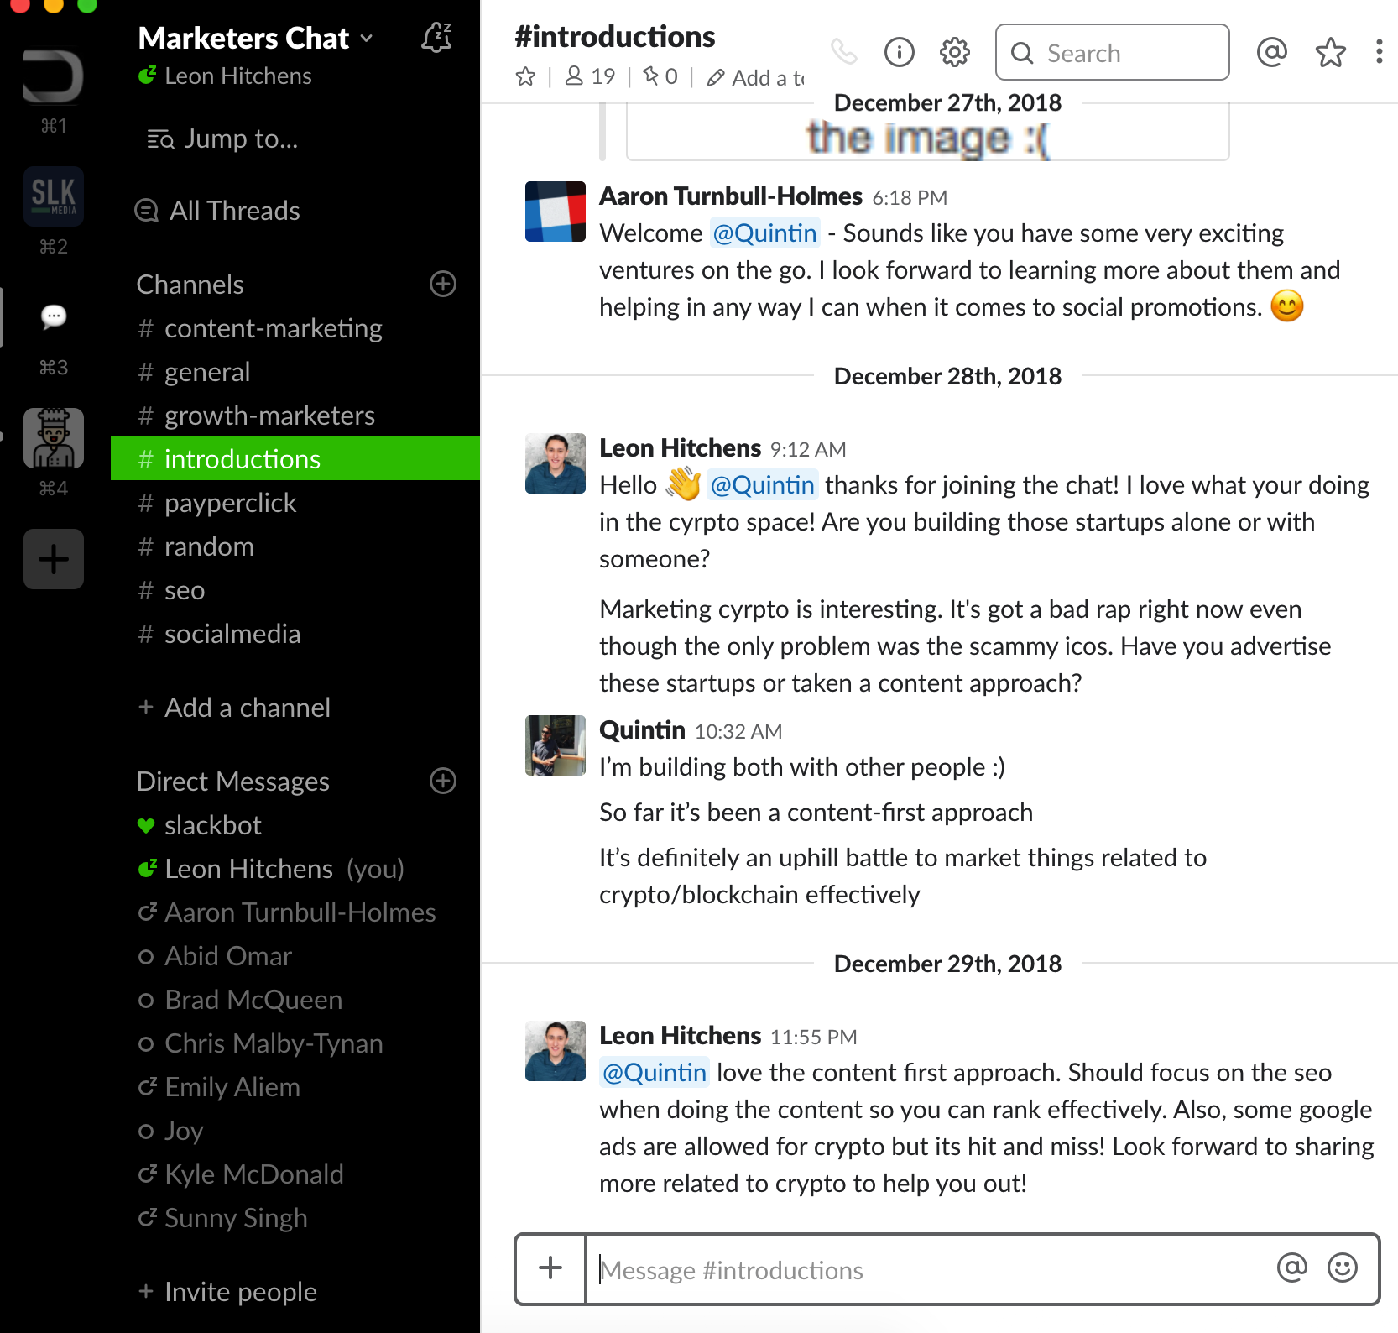Screen dimensions: 1398x1333
Task: Create a channel with the plus icon
Action: click(442, 285)
